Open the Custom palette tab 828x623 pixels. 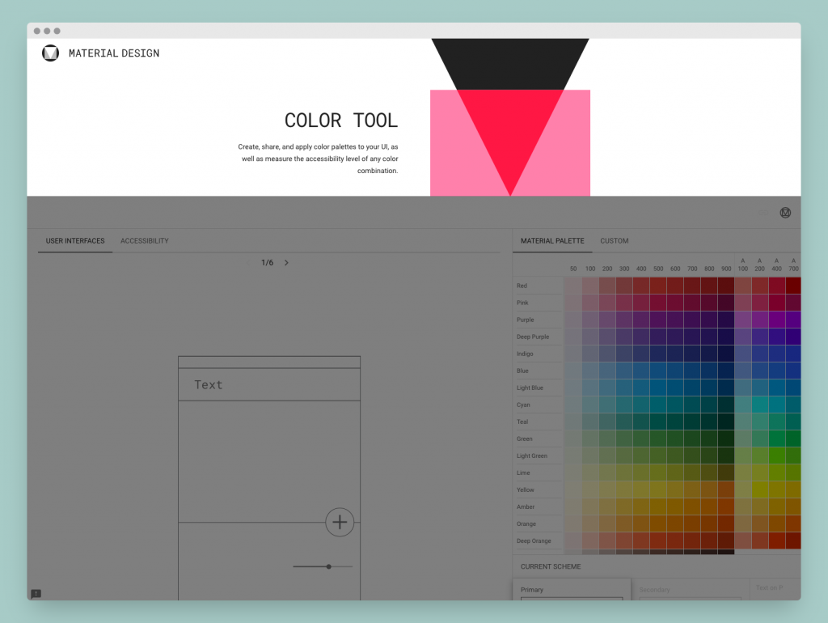tap(614, 240)
